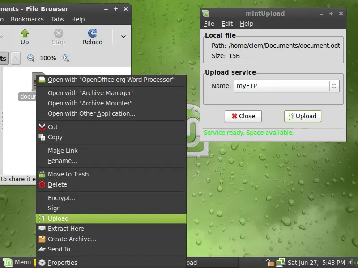The height and width of the screenshot is (268, 358).
Task: Click the Close button in mintUpload
Action: click(x=243, y=116)
